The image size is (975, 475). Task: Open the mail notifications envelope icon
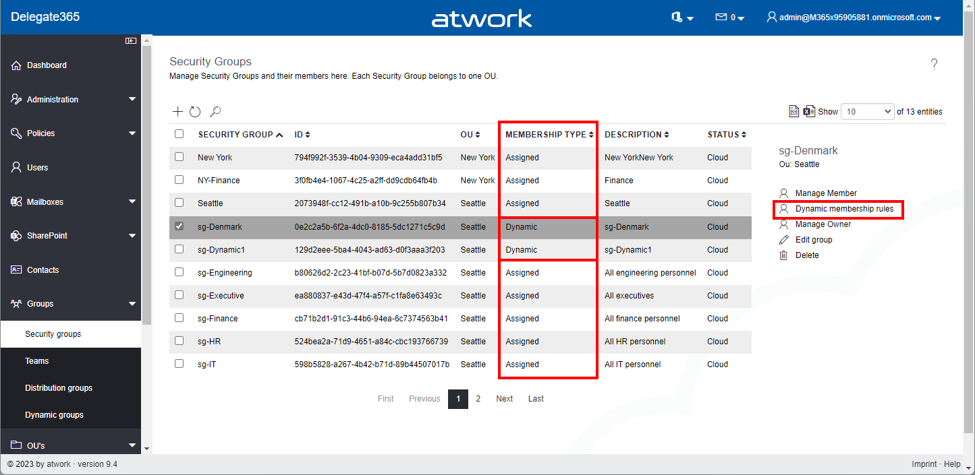point(721,17)
